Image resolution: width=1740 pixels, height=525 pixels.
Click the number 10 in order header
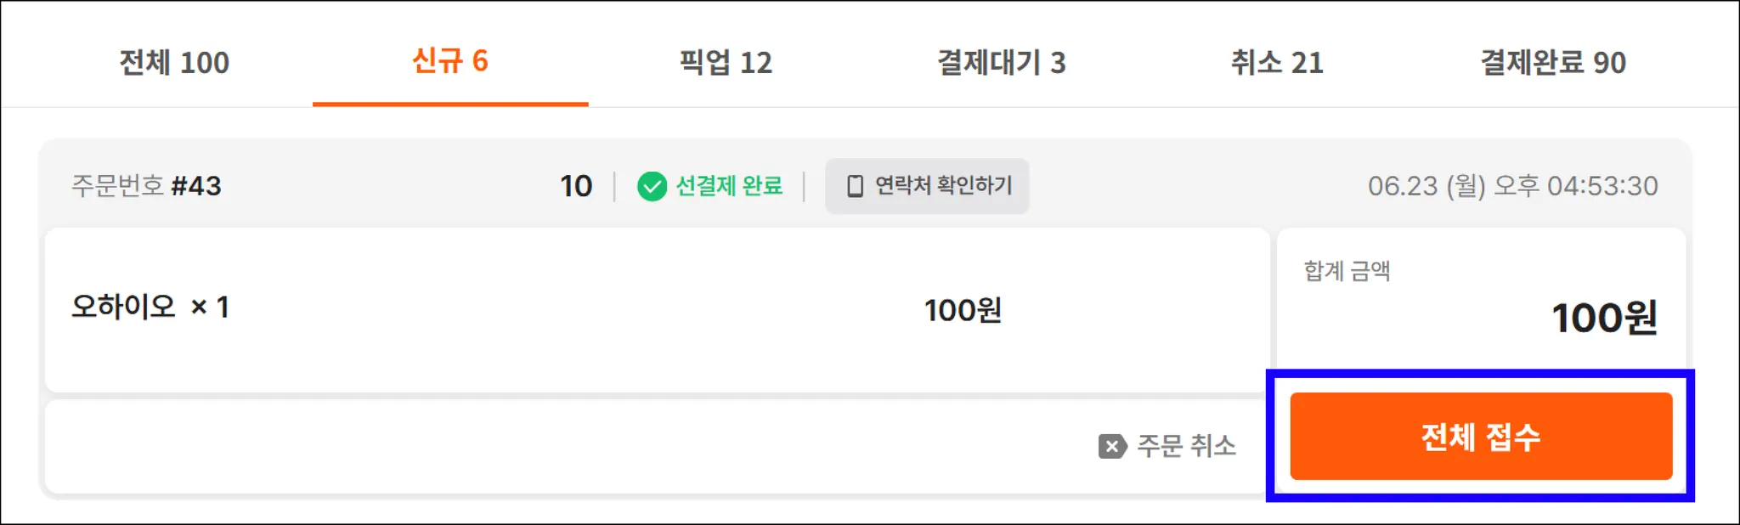tap(576, 186)
